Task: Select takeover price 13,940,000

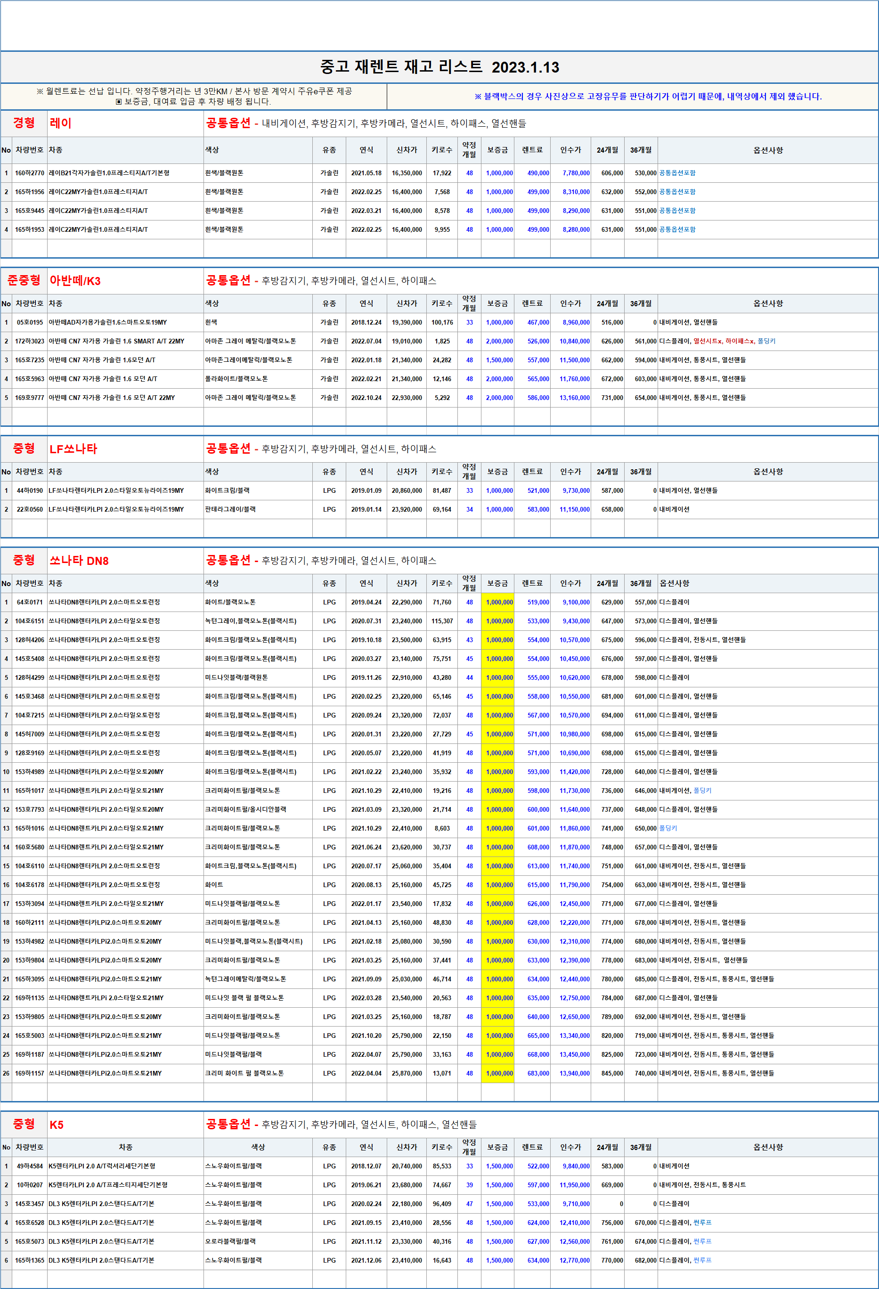Action: (x=574, y=1074)
